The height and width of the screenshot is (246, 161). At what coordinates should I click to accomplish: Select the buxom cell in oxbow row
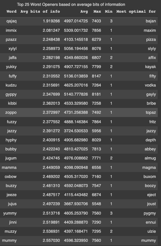150,177
